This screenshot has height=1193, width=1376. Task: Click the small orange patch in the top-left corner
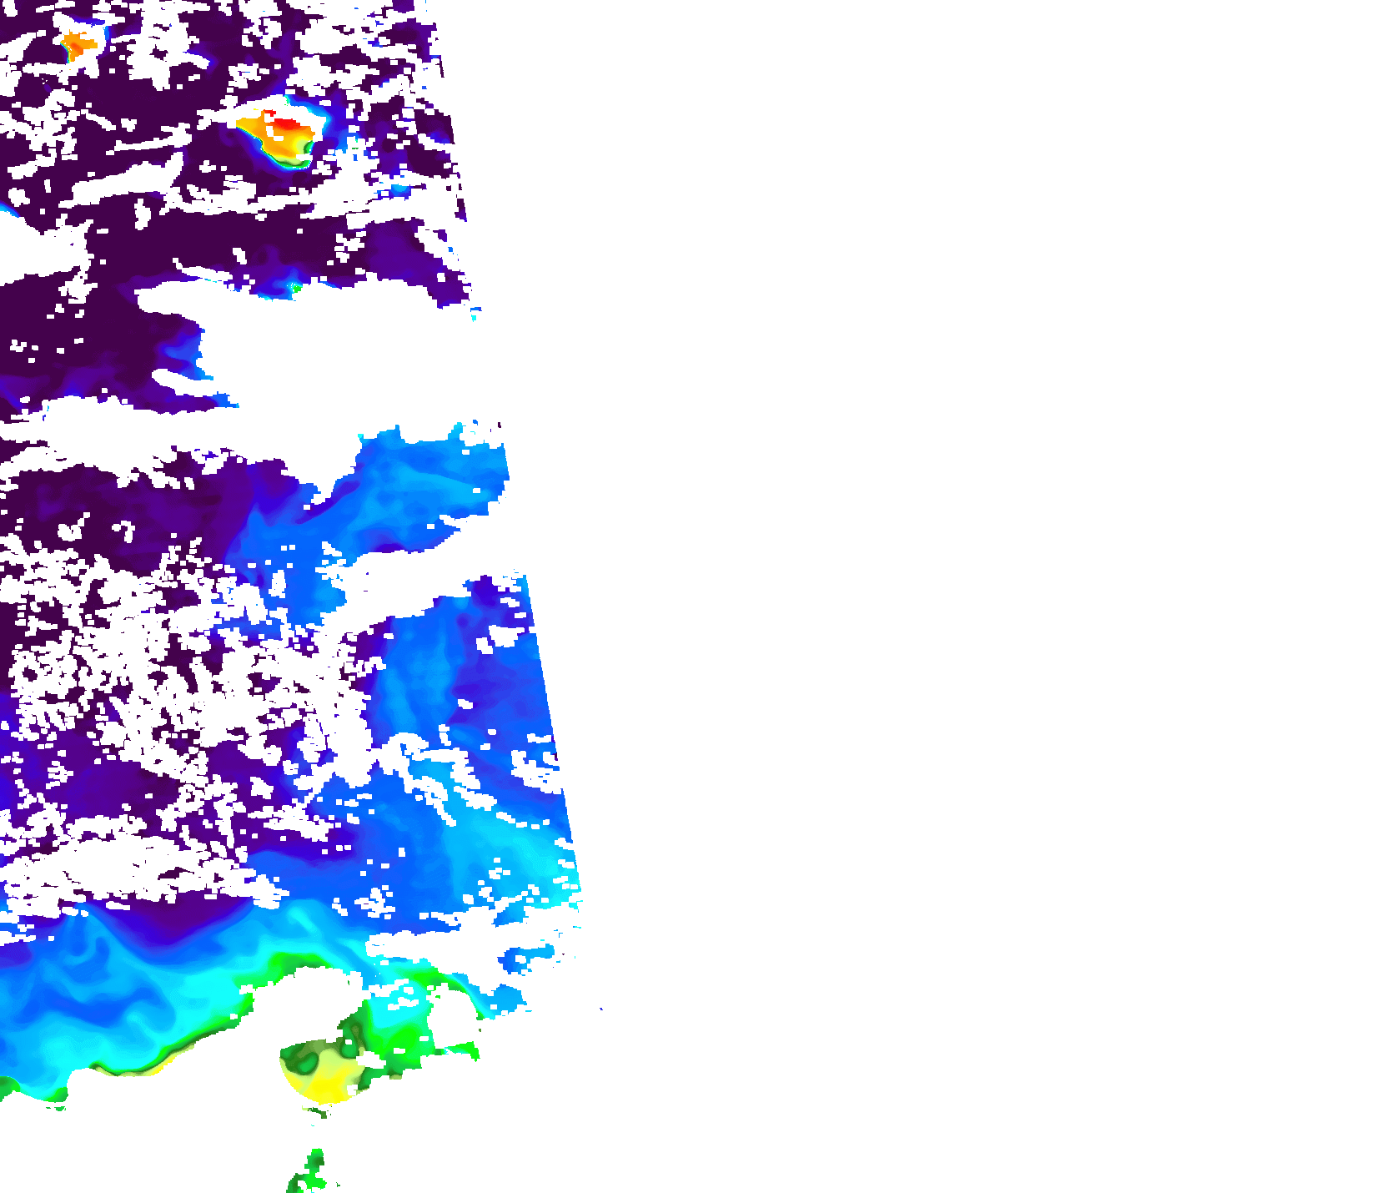(78, 44)
